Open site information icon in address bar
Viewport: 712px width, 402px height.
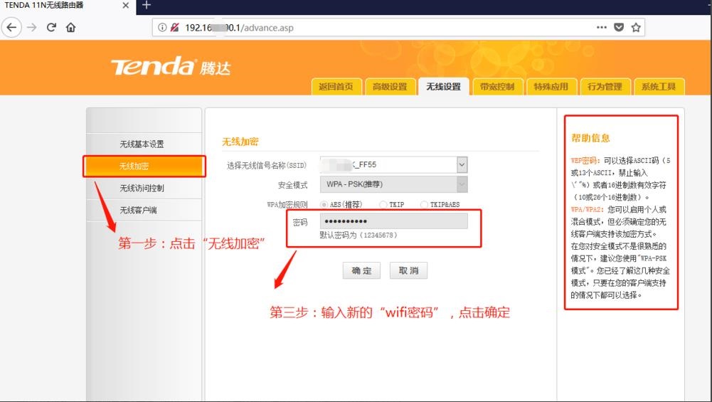(162, 27)
